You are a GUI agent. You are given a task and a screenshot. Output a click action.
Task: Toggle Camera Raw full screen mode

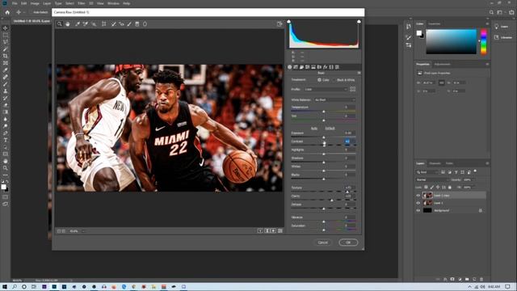pyautogui.click(x=280, y=23)
